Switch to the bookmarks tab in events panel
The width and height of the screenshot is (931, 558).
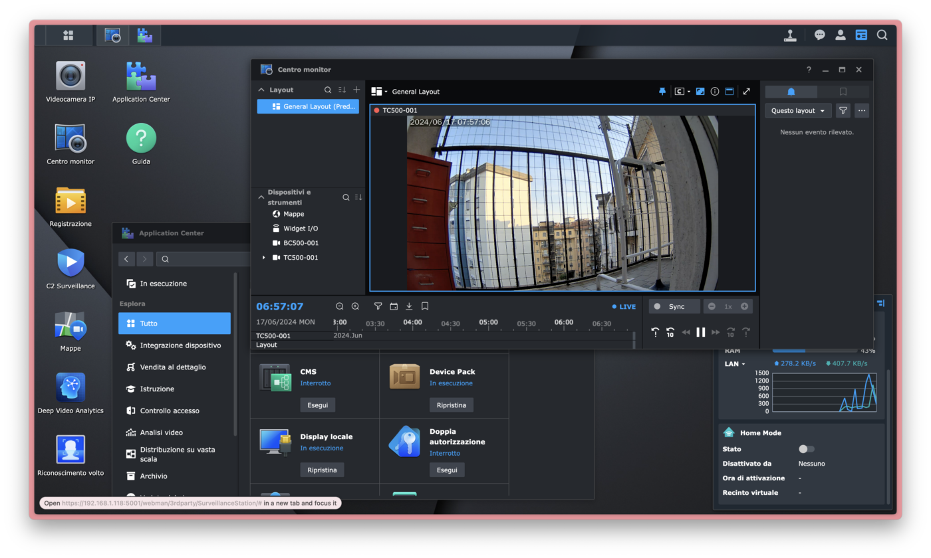843,92
